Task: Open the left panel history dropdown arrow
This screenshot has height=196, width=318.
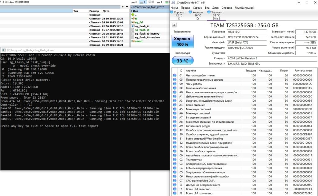Action: point(127,7)
